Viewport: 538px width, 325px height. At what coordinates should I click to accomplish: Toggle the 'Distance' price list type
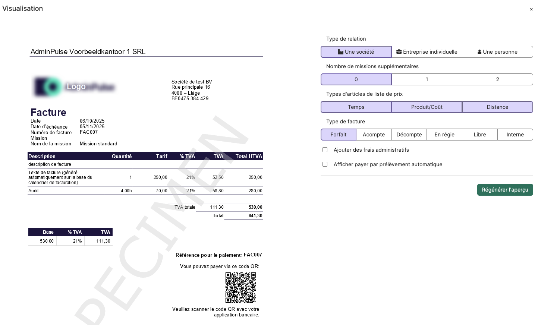tap(497, 107)
